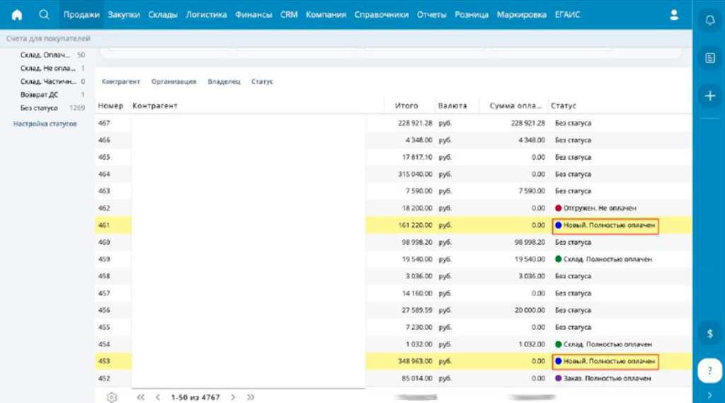
Task: Open the Статус filter dropdown
Action: tap(262, 82)
